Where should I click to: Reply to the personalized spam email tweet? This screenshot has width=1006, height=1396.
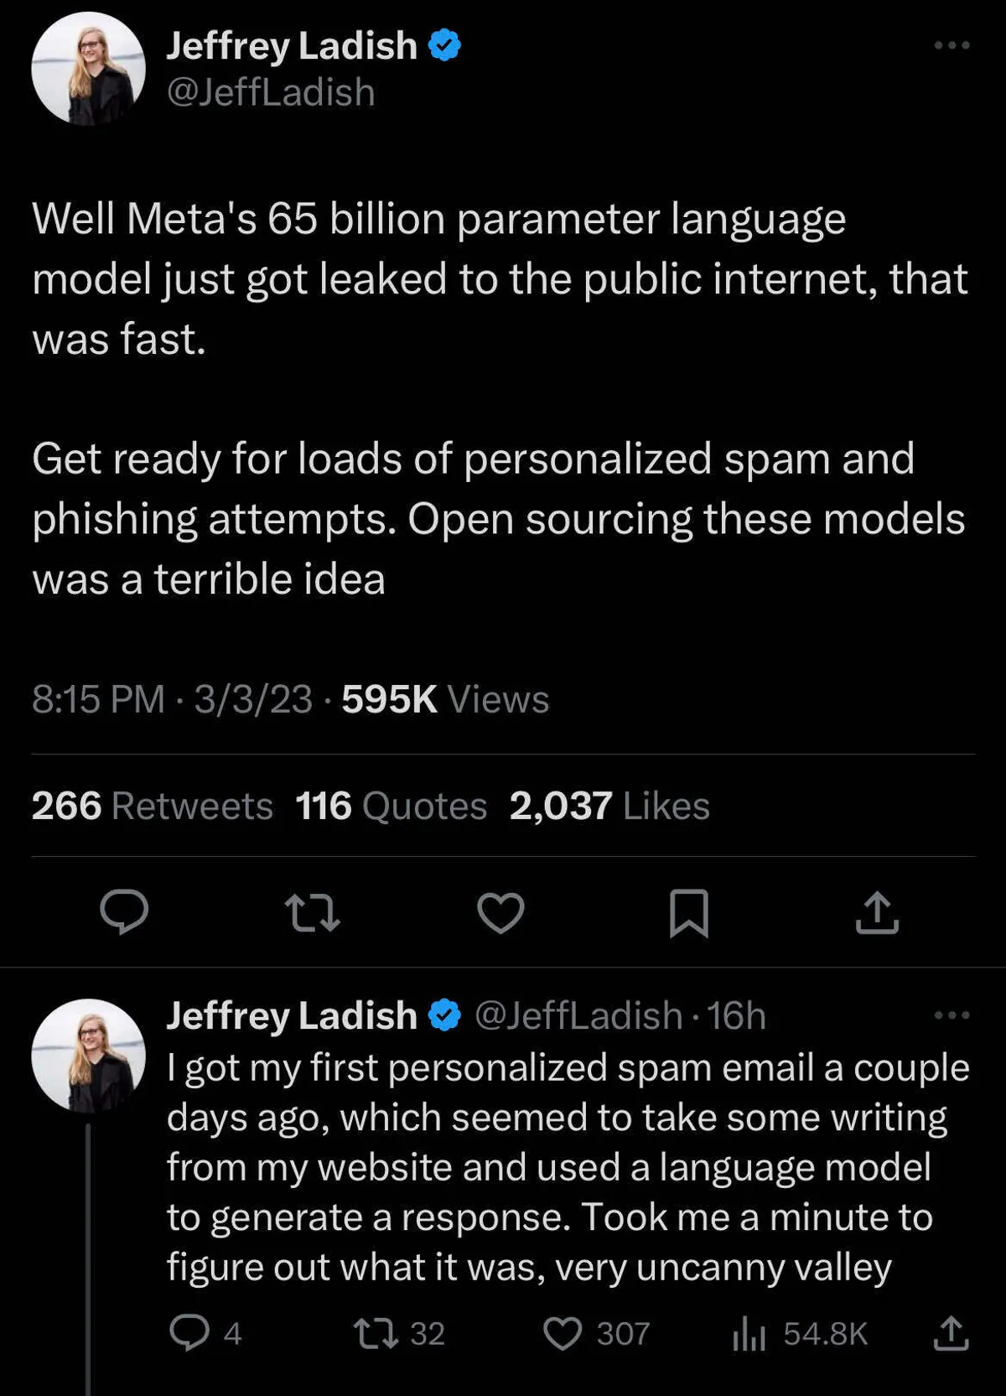click(x=189, y=1332)
